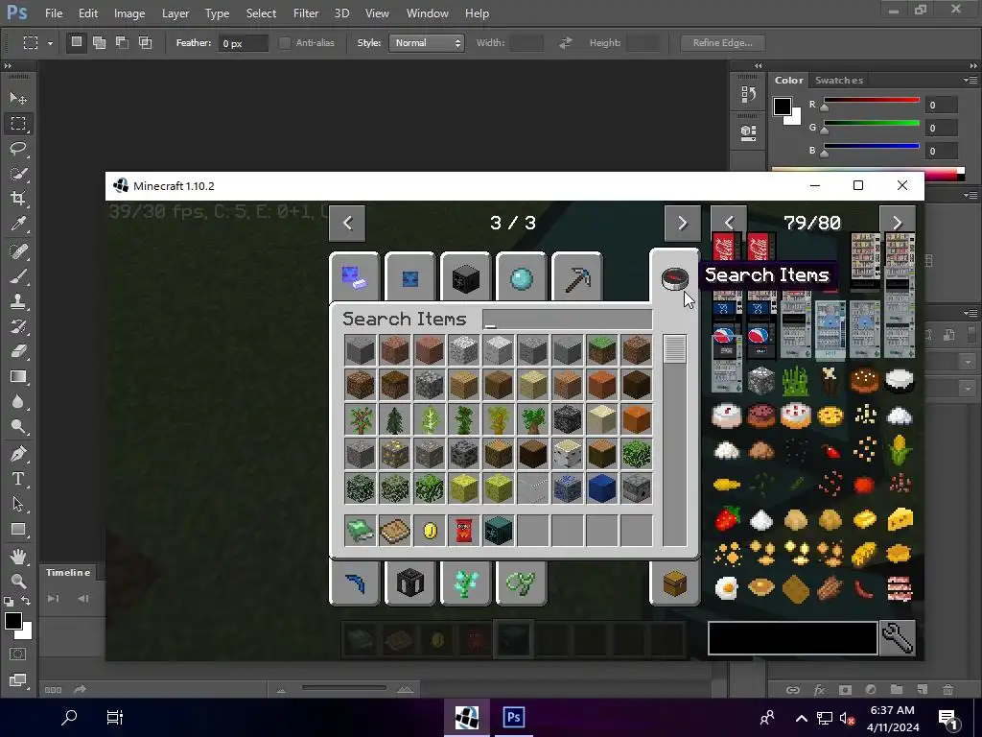Open the Filter menu

click(x=306, y=13)
